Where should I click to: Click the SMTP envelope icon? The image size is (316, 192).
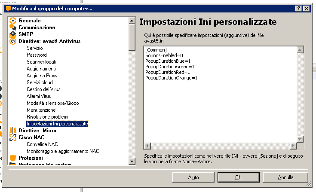(13, 34)
